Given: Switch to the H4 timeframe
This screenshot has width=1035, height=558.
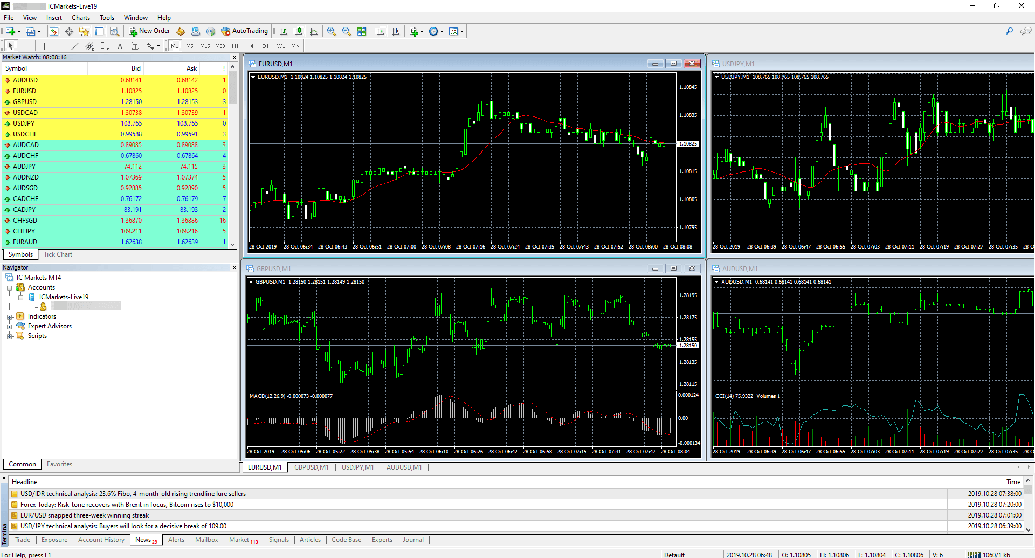Looking at the screenshot, I should [x=250, y=46].
